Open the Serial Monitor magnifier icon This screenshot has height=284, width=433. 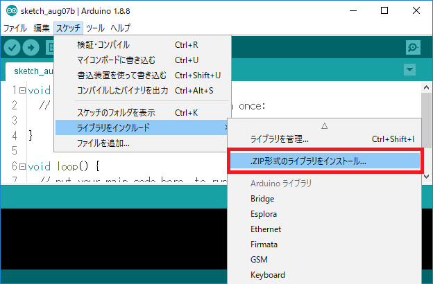pos(413,47)
